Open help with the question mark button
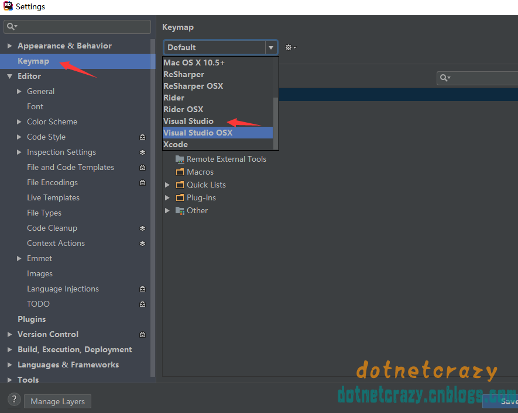The width and height of the screenshot is (518, 413). click(x=14, y=400)
